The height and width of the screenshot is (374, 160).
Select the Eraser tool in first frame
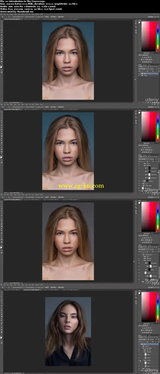pyautogui.click(x=2, y=44)
